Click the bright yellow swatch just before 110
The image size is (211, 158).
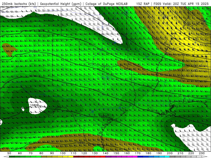(71, 157)
